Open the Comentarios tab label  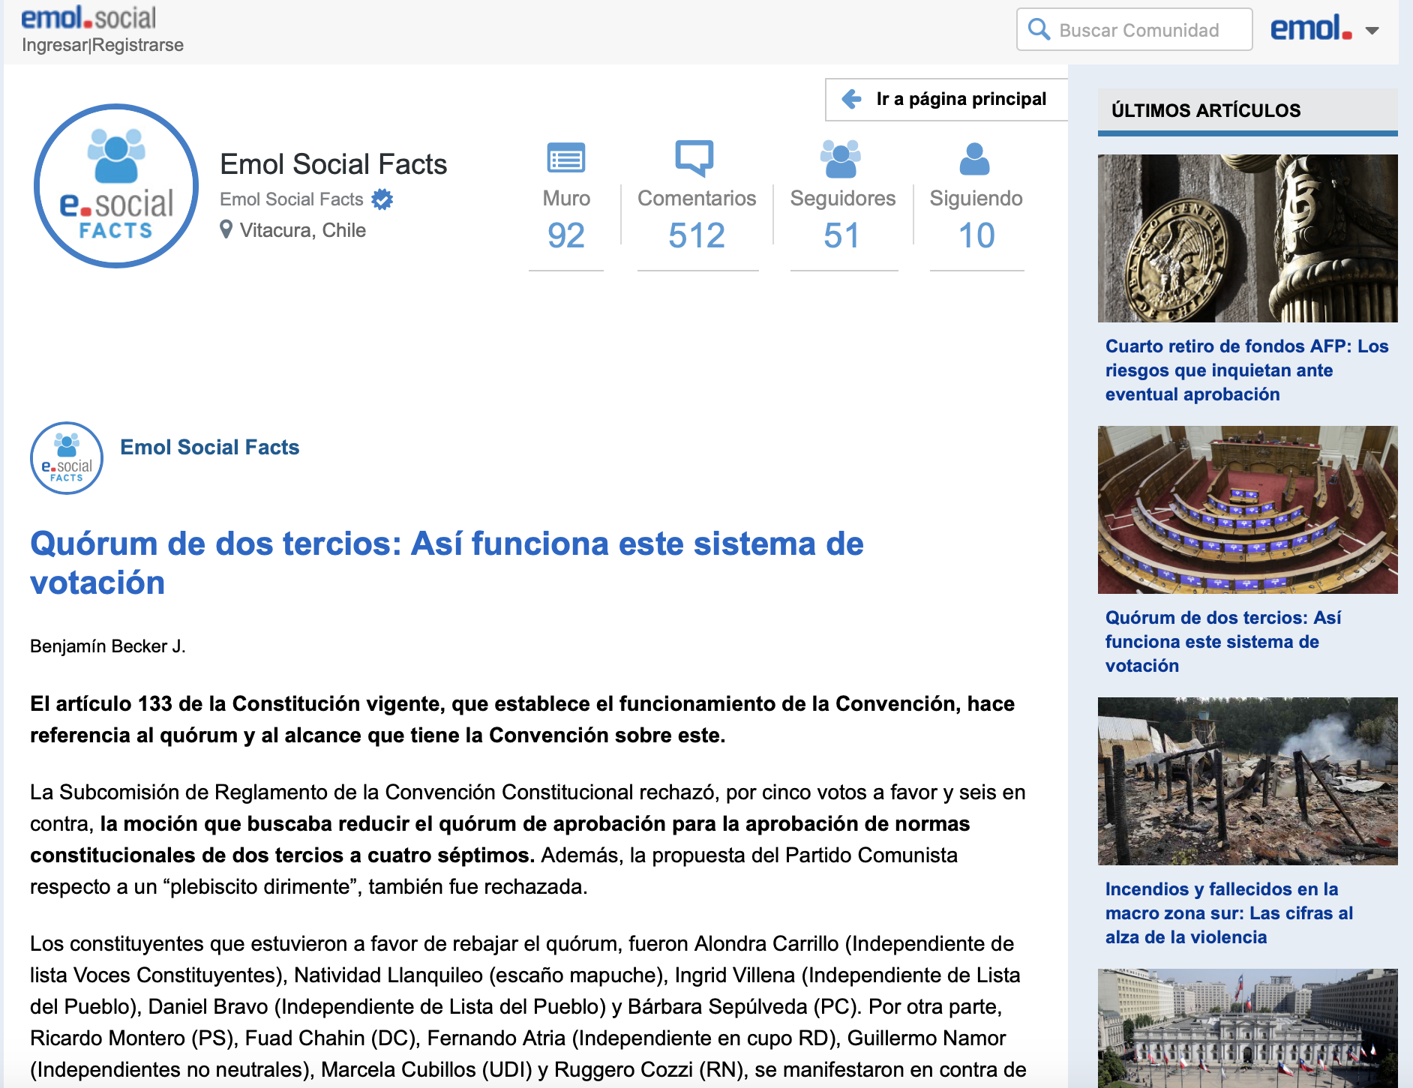point(697,198)
